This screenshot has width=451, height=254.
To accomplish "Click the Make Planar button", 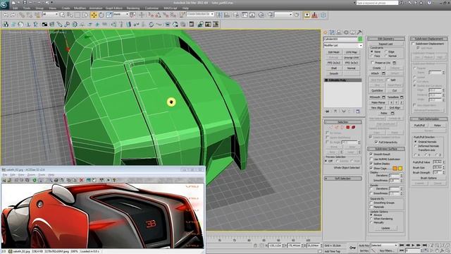I will coord(378,102).
